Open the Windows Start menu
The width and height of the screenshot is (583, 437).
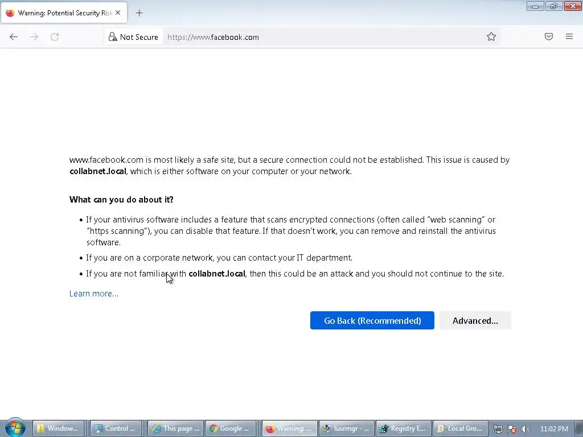click(15, 428)
